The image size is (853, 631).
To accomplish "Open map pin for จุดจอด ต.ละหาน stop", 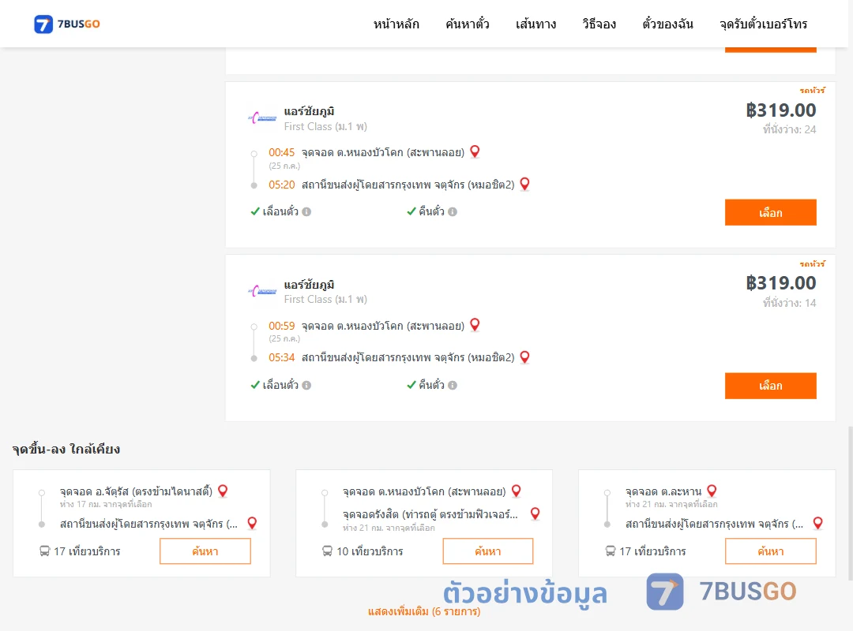I will coord(712,491).
